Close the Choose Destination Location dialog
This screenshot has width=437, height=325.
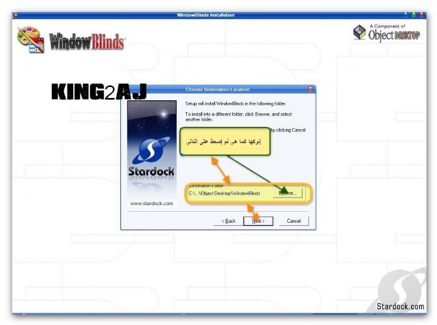310,89
